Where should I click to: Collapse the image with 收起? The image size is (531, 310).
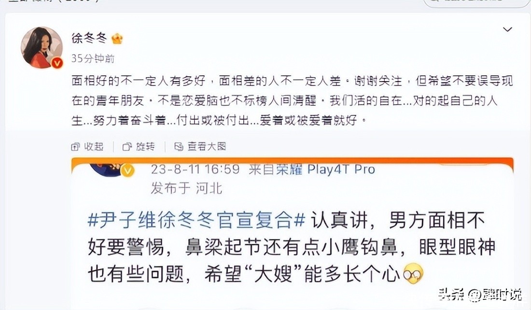(x=87, y=146)
